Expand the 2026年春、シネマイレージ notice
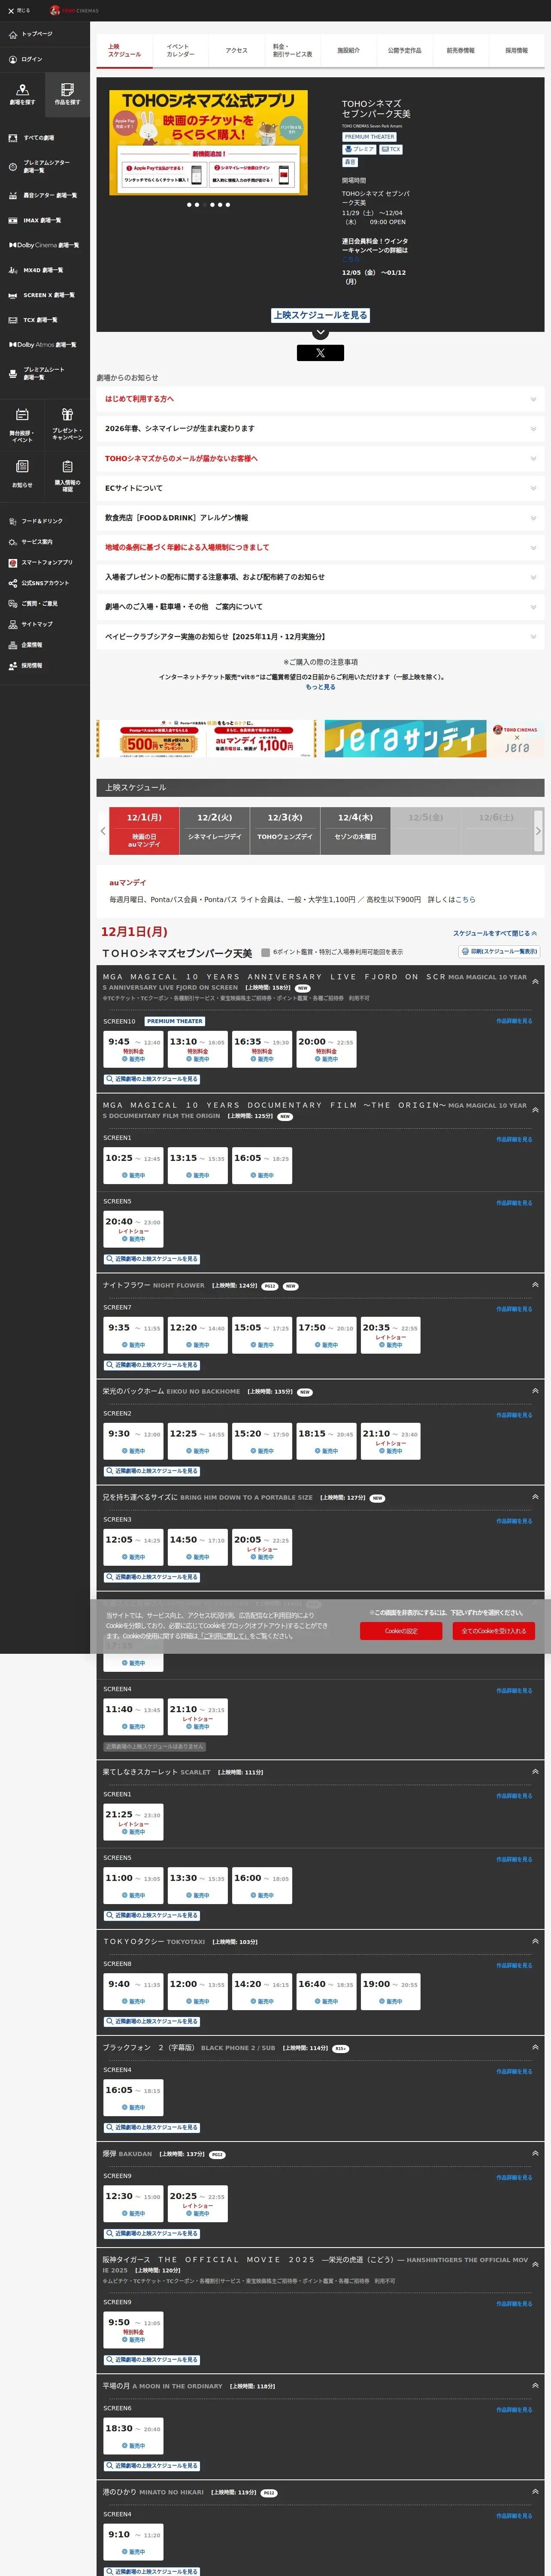This screenshot has height=2576, width=551. coord(320,428)
